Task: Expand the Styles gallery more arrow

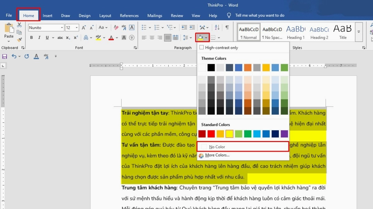Action: tap(359, 31)
